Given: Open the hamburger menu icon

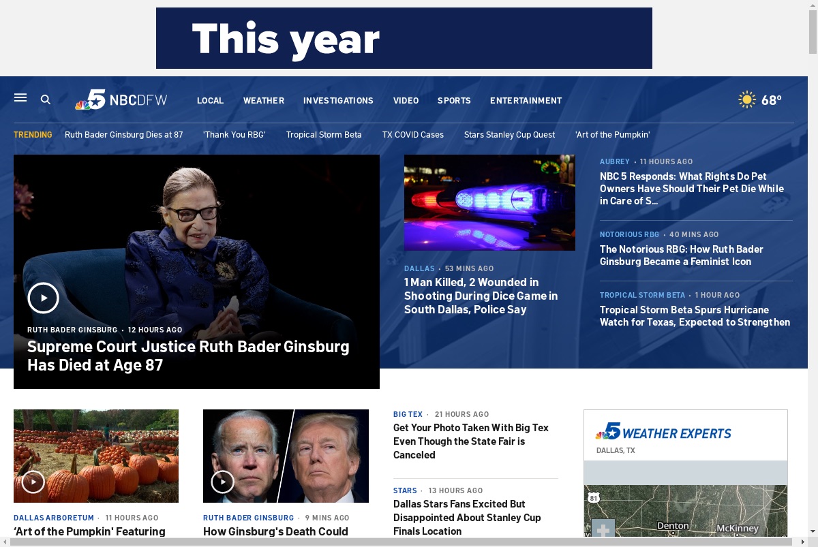Looking at the screenshot, I should point(20,98).
